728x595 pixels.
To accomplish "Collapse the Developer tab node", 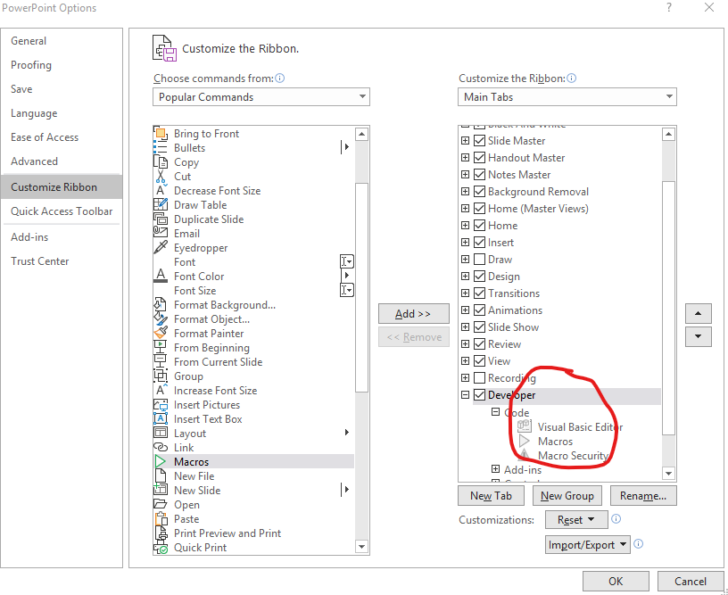I will pyautogui.click(x=465, y=395).
